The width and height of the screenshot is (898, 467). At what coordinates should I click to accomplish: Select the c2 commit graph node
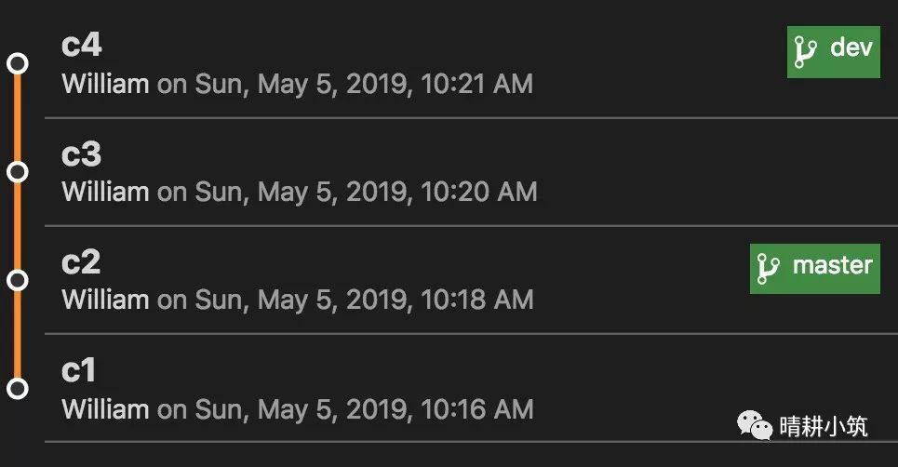17,280
